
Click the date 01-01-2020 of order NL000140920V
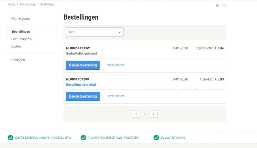click(x=180, y=79)
